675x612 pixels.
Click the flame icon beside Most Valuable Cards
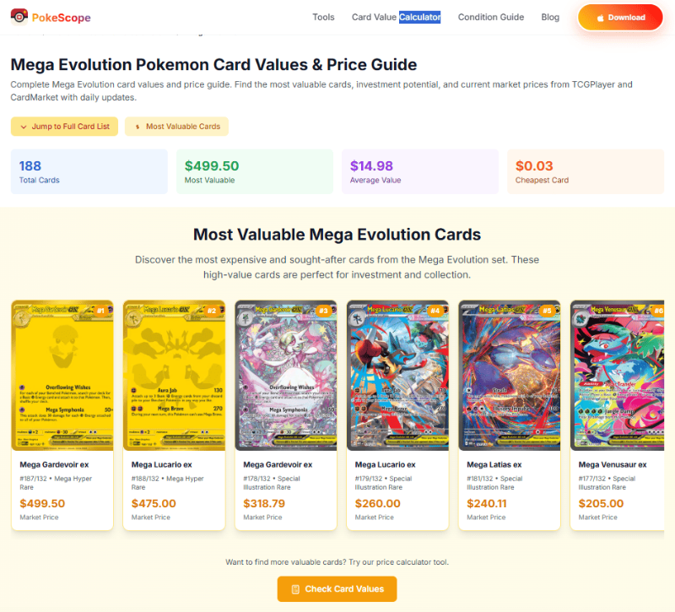(138, 127)
